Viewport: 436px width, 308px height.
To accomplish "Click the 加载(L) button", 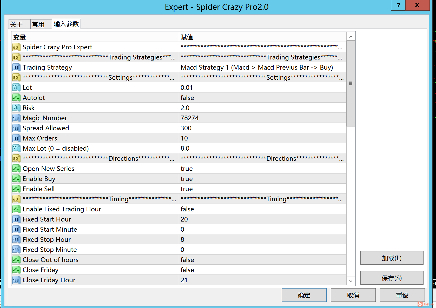I will point(392,258).
